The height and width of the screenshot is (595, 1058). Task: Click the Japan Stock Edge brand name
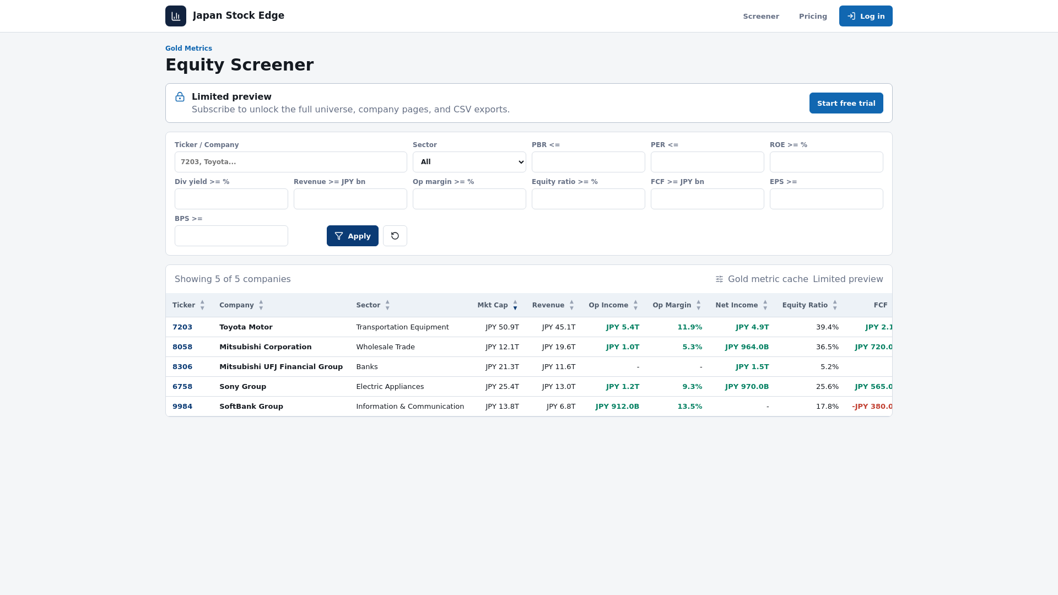coord(239,15)
